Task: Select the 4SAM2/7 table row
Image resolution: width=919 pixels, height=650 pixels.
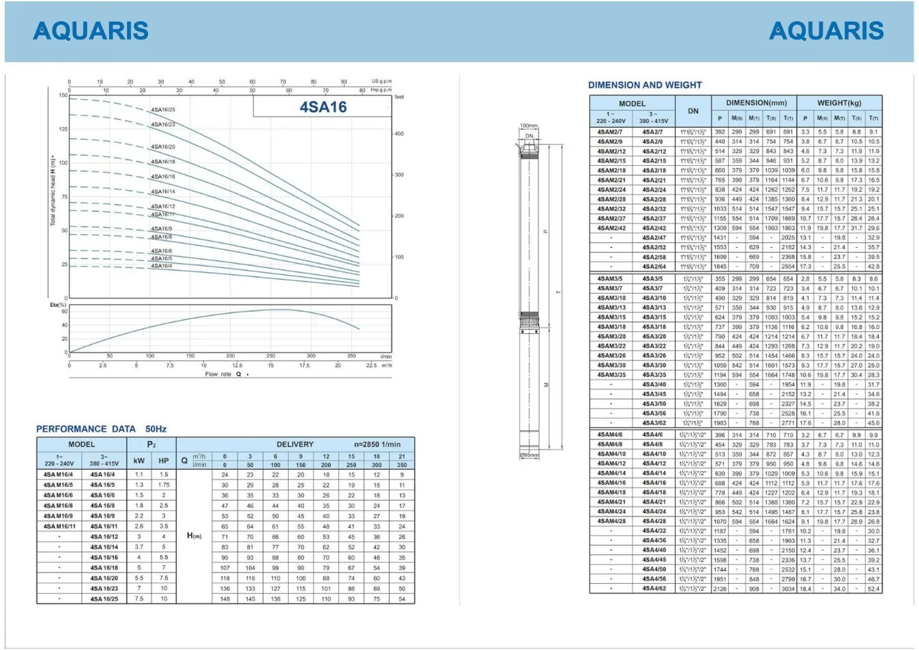Action: 735,132
